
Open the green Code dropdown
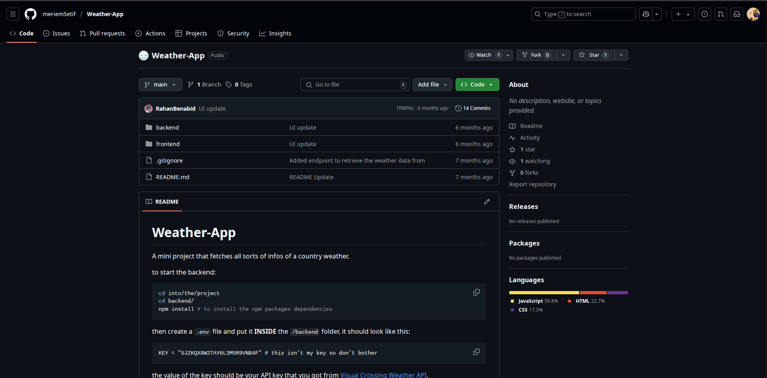[477, 85]
